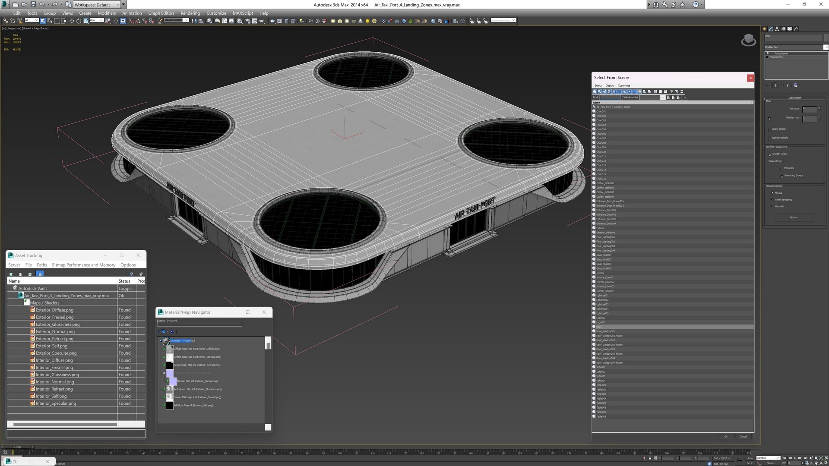Select Roof_Window001 in the scene list
The height and width of the screenshot is (466, 829).
[605, 331]
